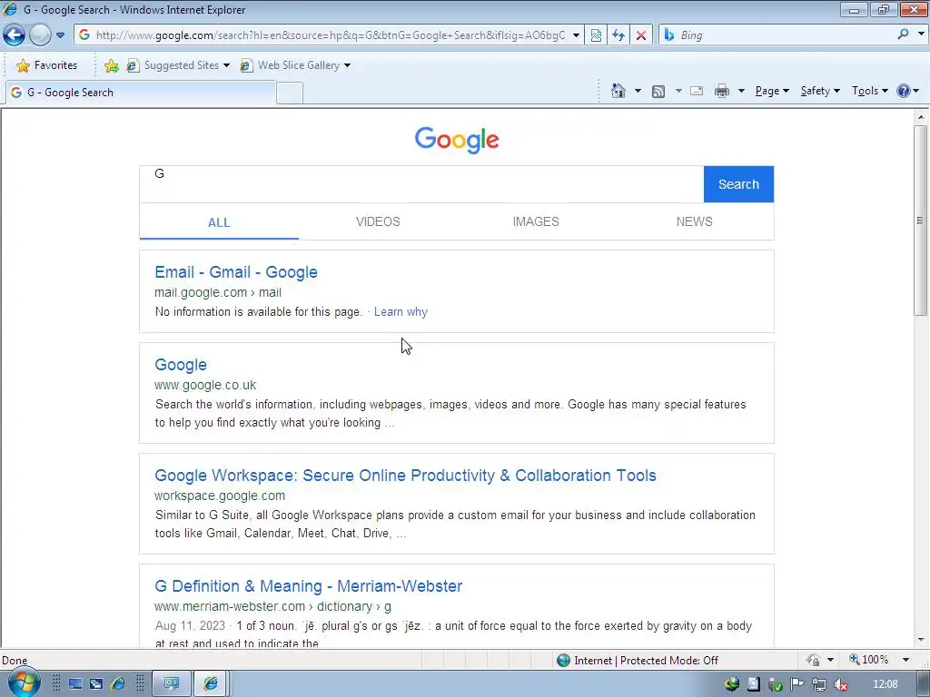Screen dimensions: 930x697
Task: Click the magnifier search icon in Bing box
Action: (x=903, y=34)
